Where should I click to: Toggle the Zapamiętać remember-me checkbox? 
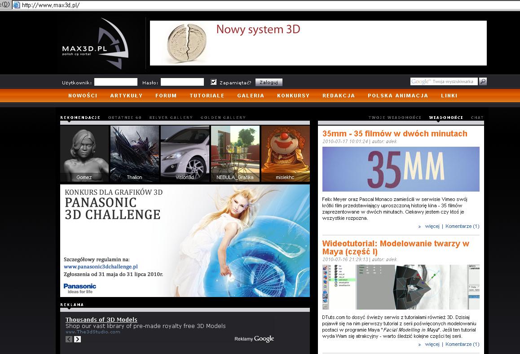214,82
